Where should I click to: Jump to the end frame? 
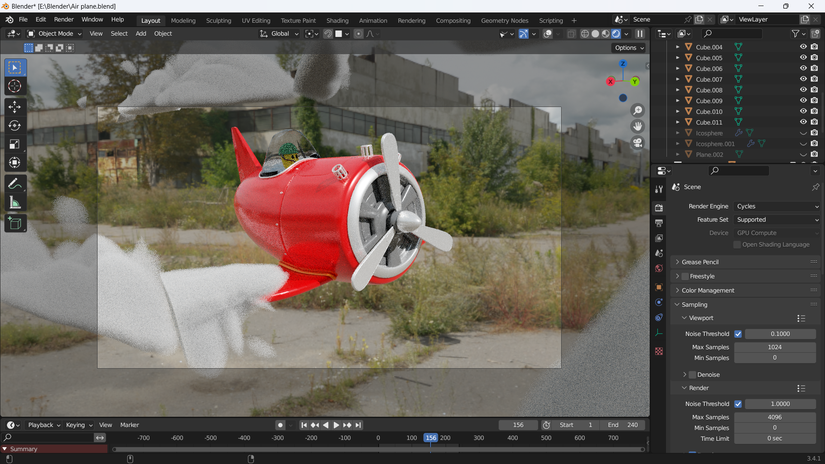pyautogui.click(x=358, y=425)
